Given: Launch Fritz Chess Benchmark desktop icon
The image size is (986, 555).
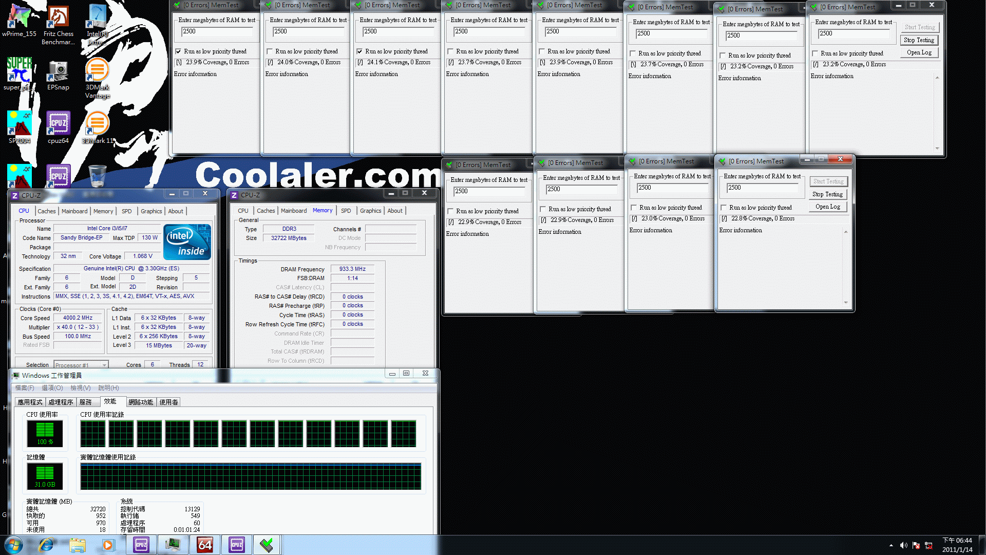Looking at the screenshot, I should (x=58, y=25).
